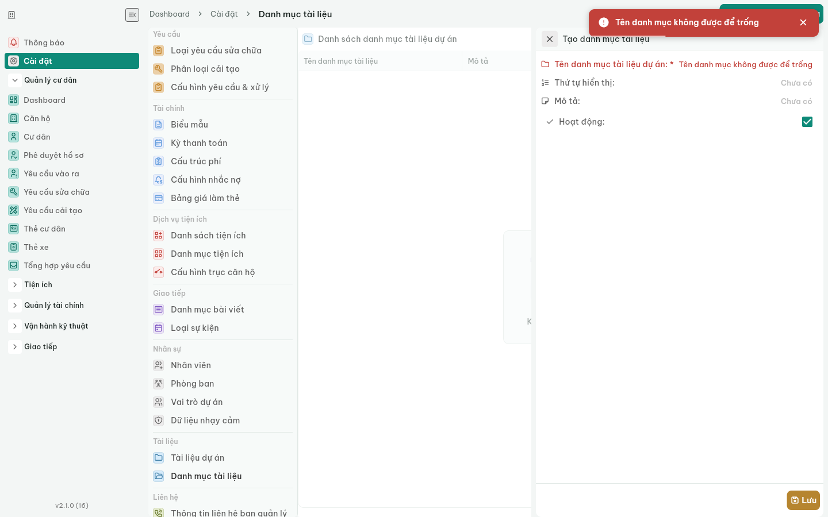The image size is (828, 517).
Task: Expand the Giao tiếp sidebar group
Action: [x=16, y=347]
